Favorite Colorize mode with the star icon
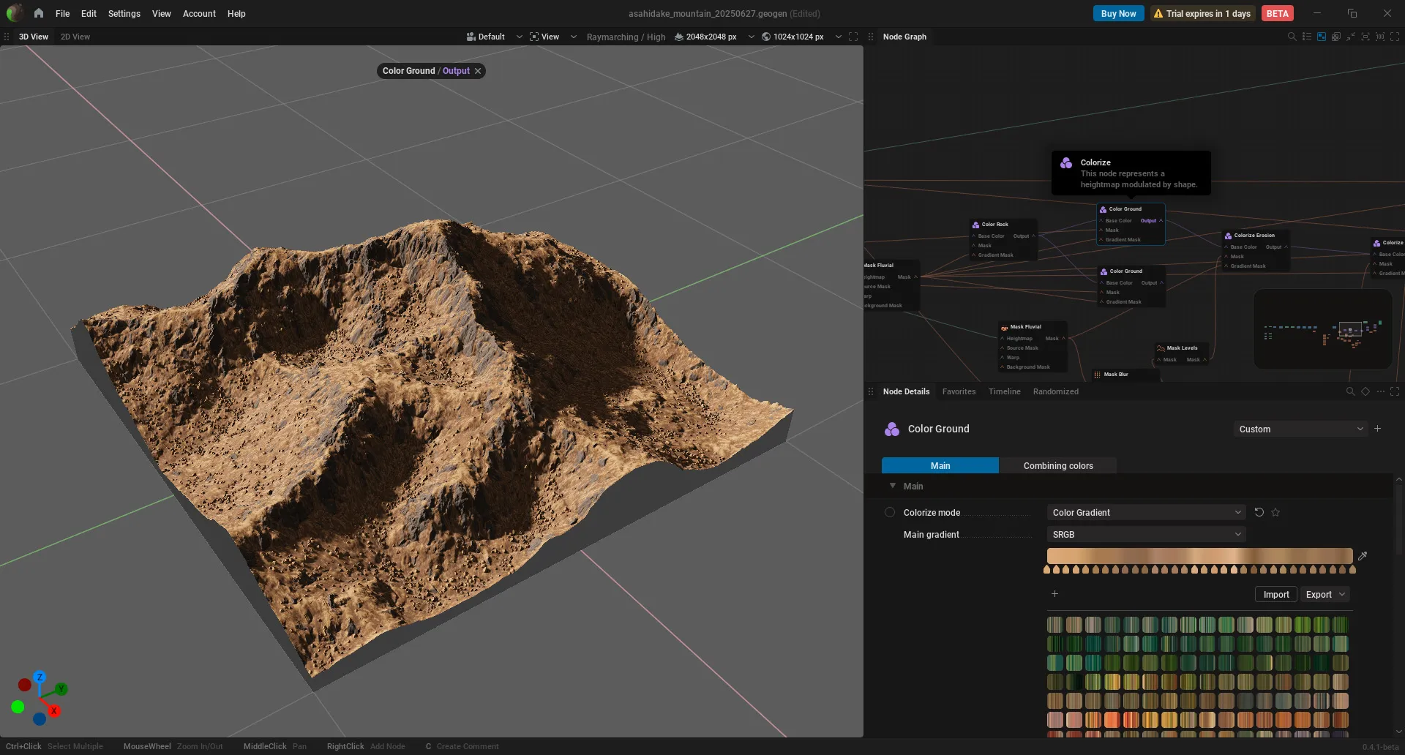Screen dimensions: 1405x755 [x=1275, y=512]
